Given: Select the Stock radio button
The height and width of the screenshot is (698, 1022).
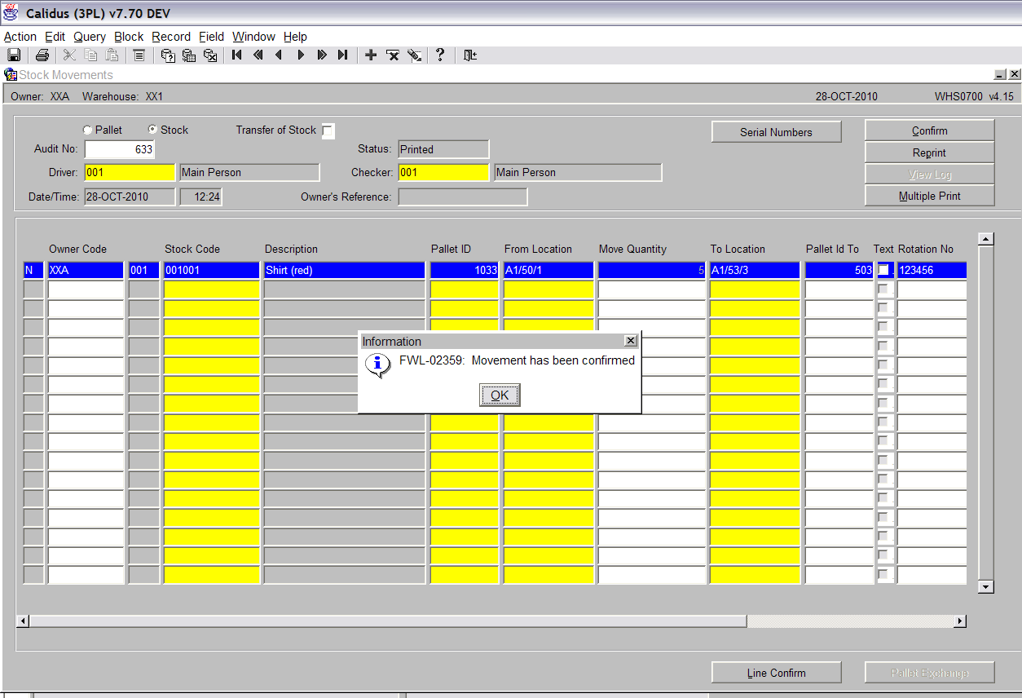Looking at the screenshot, I should pyautogui.click(x=152, y=130).
